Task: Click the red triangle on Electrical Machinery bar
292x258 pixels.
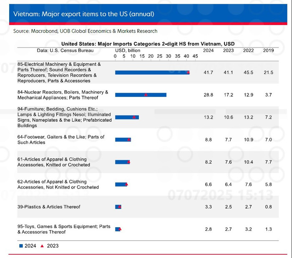Action: [x=188, y=72]
